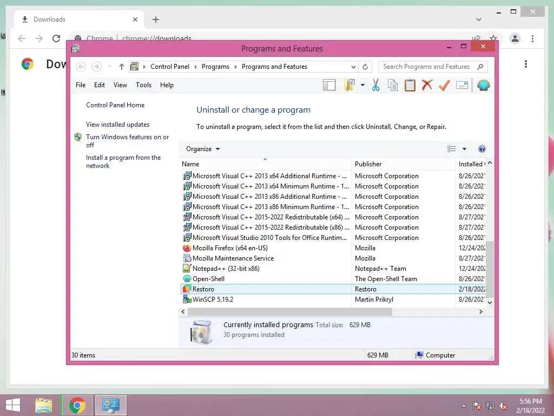Click the Search Programs and Features box

(x=433, y=67)
